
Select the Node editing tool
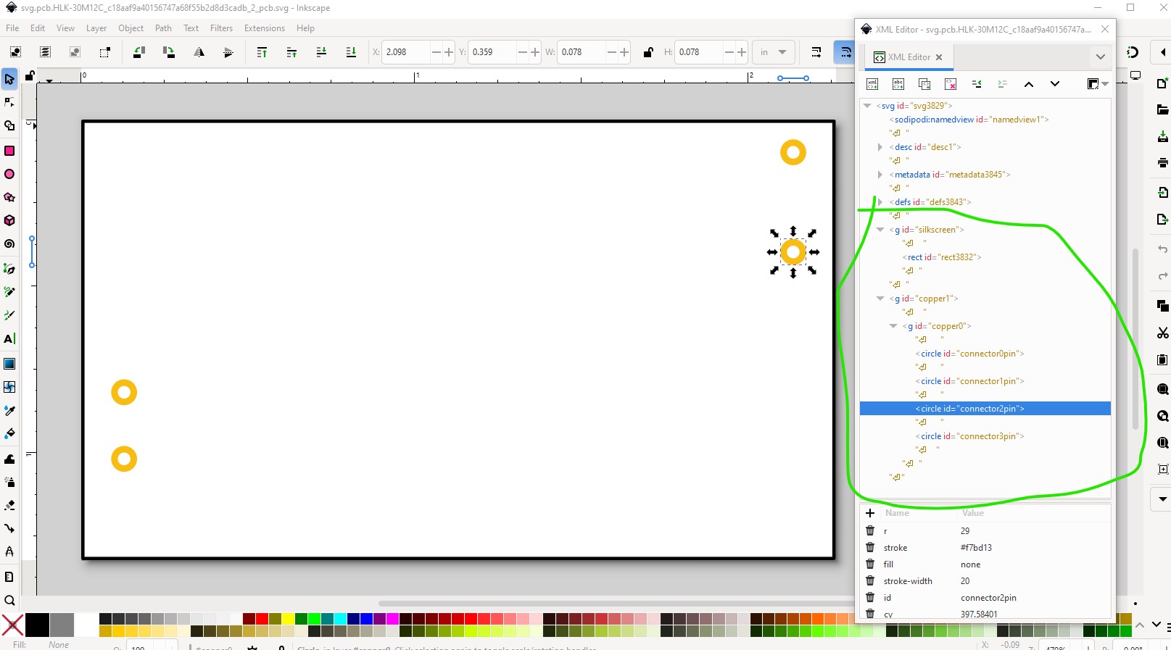[x=9, y=102]
